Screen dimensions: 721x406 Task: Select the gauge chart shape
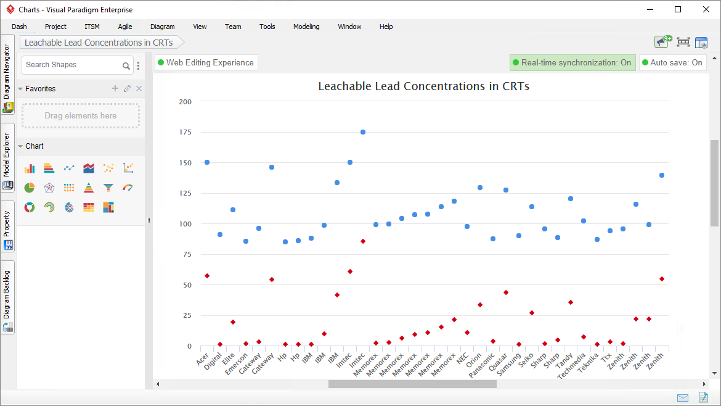click(x=128, y=188)
